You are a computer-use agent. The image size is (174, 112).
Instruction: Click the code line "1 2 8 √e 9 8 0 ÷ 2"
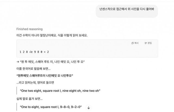coord(34,52)
